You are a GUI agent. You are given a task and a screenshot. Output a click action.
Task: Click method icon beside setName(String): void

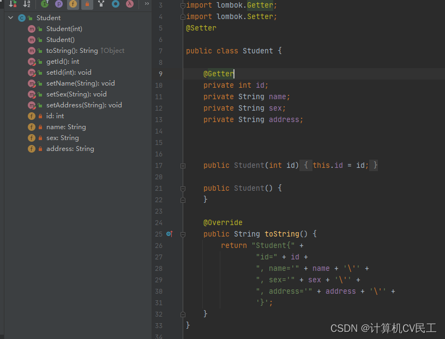tap(32, 83)
